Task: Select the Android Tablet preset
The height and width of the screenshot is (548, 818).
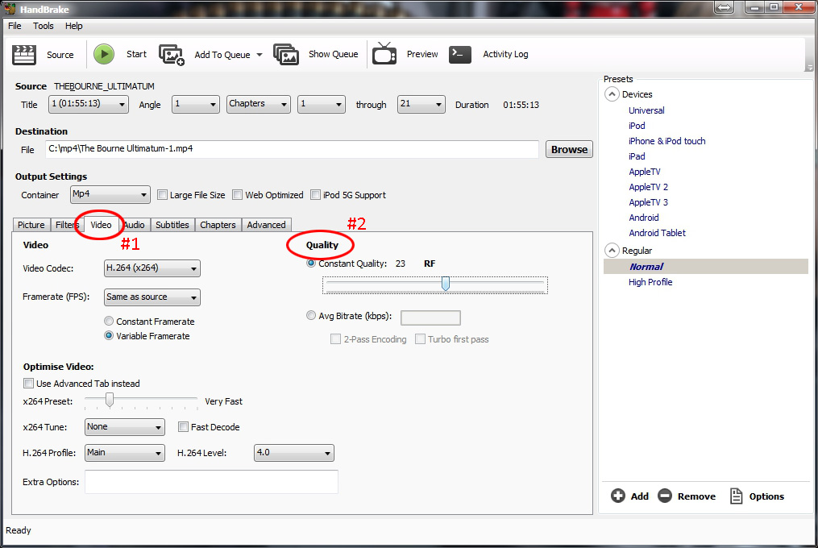Action: [657, 233]
